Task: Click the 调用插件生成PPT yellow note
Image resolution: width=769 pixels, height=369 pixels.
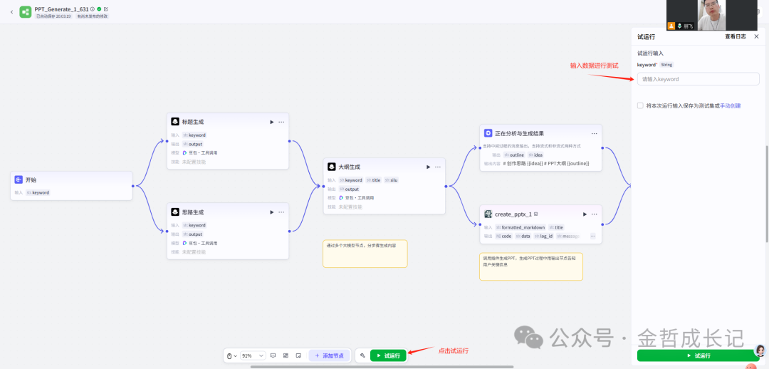Action: (531, 266)
